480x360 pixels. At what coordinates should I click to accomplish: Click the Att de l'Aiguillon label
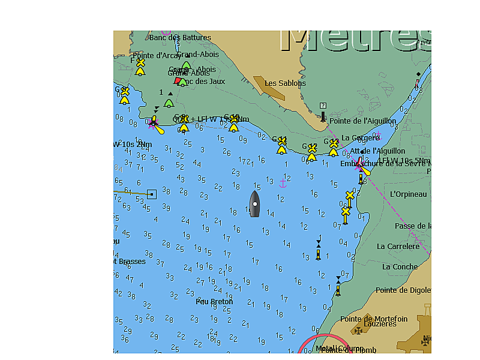pyautogui.click(x=377, y=151)
